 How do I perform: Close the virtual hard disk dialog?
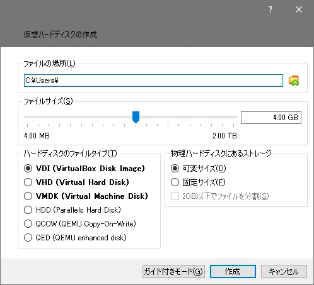[299, 9]
